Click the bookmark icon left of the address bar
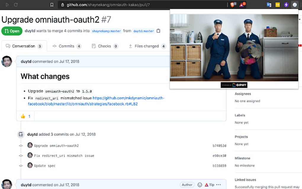Image resolution: width=302 pixels, height=189 pixels. [x=52, y=5]
